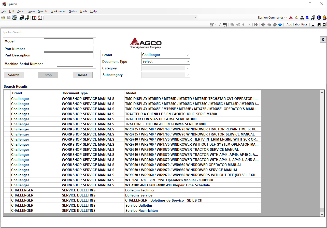
Task: Click the notepad pencil toolbar icon
Action: (x=212, y=24)
